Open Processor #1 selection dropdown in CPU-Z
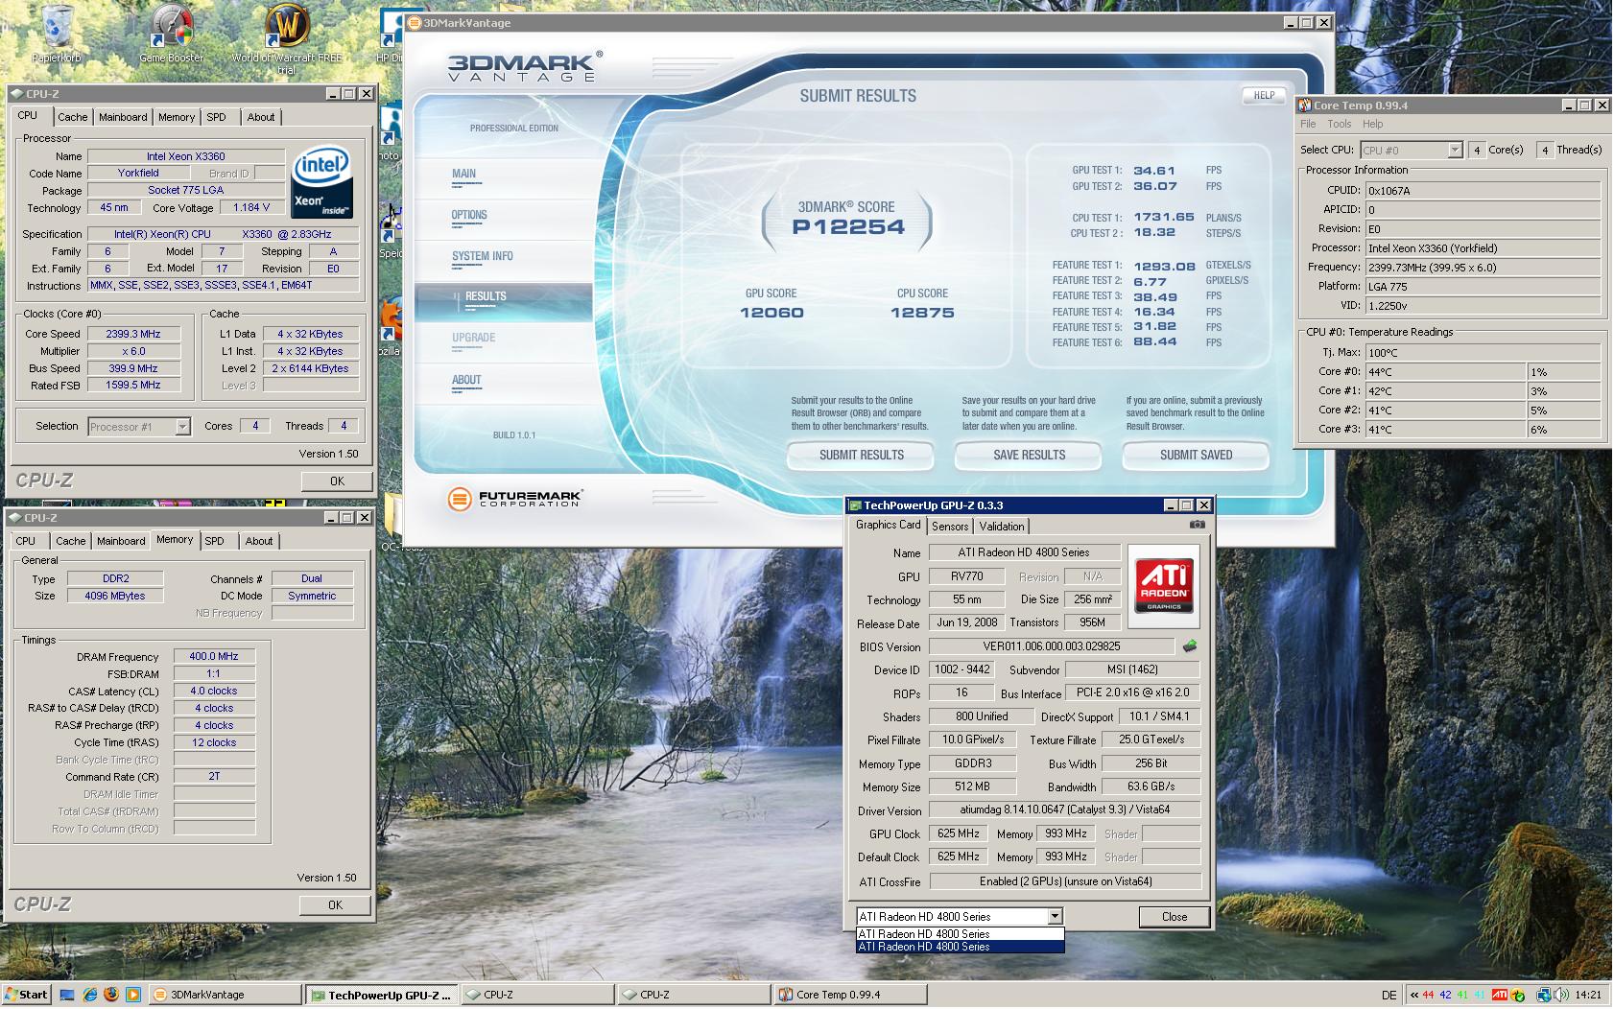 click(x=182, y=427)
